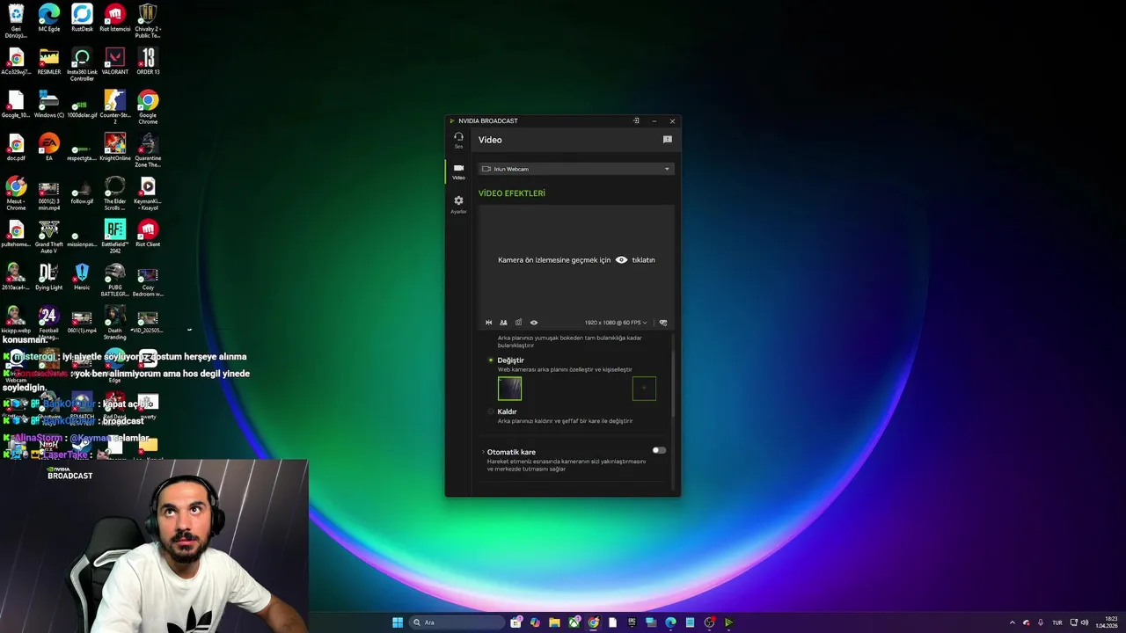This screenshot has width=1126, height=633.
Task: Choose the first background image thumbnail
Action: click(509, 389)
